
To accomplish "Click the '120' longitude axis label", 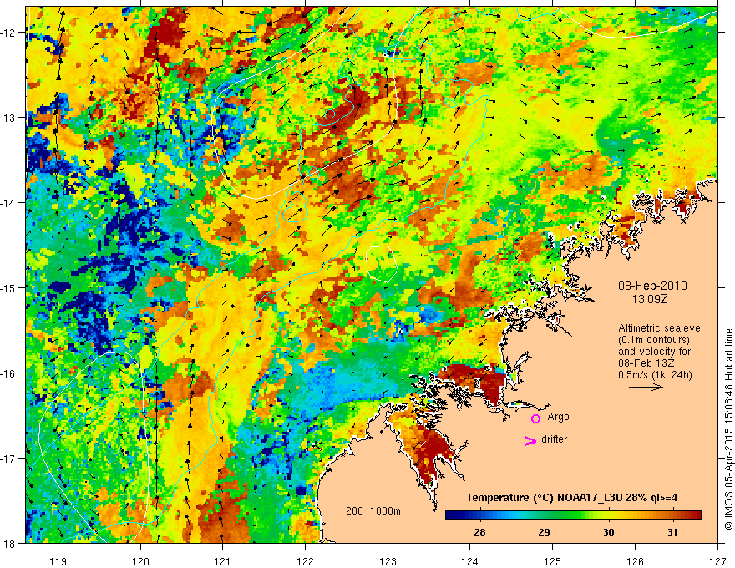I will pyautogui.click(x=140, y=561).
